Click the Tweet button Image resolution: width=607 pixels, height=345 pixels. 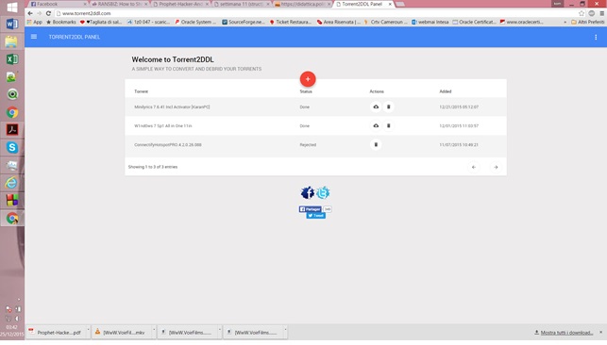click(x=316, y=216)
